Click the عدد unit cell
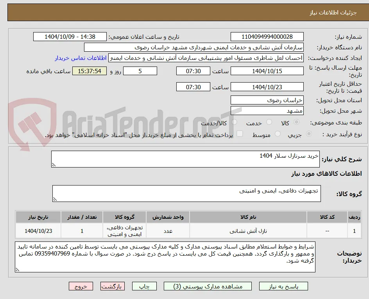 [168, 231]
